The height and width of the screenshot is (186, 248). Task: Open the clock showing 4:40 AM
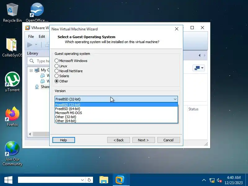pyautogui.click(x=234, y=180)
